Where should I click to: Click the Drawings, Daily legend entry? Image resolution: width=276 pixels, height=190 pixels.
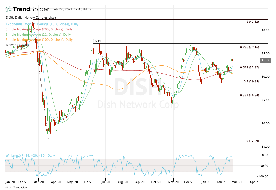18,45
